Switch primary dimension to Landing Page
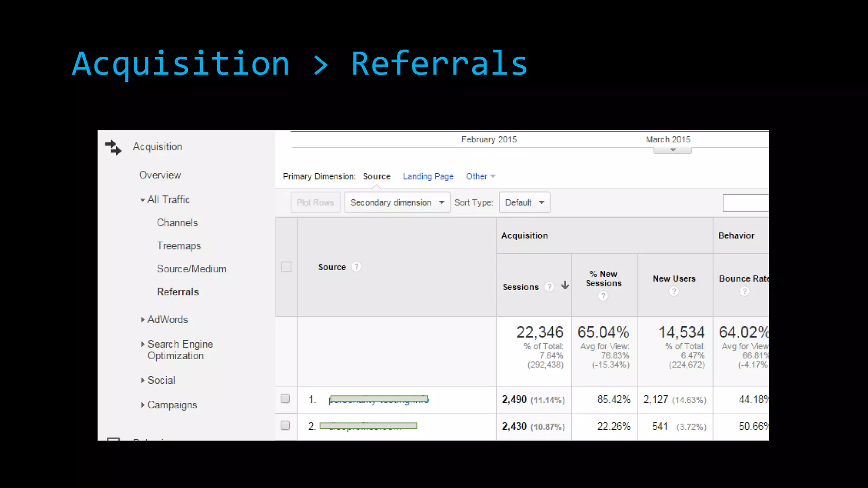Viewport: 868px width, 488px height. (428, 176)
